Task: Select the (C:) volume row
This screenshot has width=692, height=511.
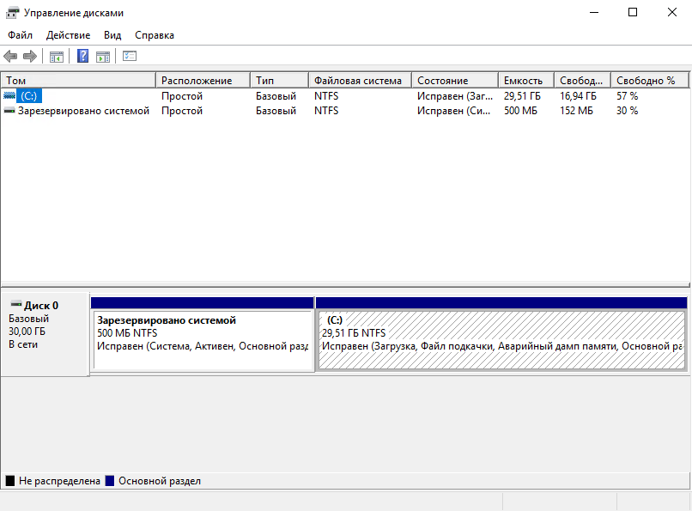Action: click(x=345, y=95)
